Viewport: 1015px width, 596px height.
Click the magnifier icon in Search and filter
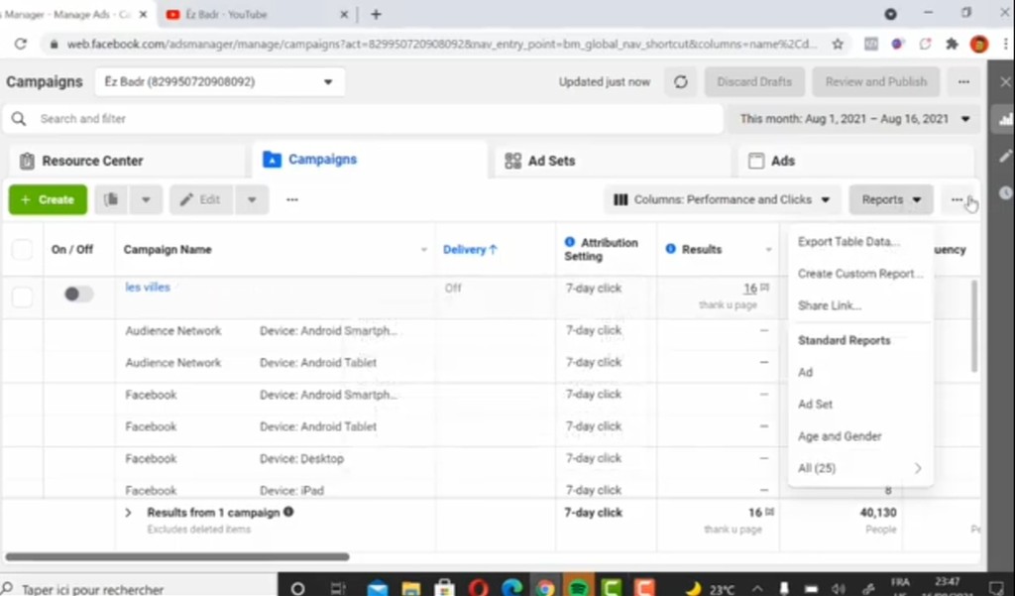click(x=19, y=119)
